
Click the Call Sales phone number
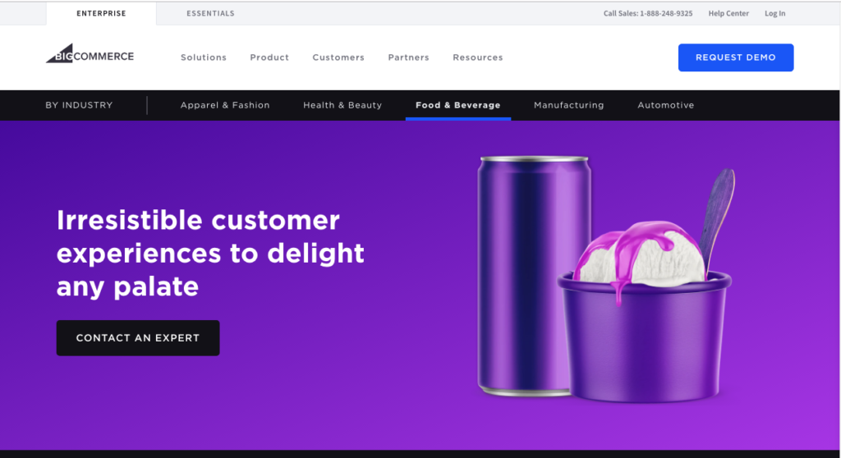click(648, 13)
